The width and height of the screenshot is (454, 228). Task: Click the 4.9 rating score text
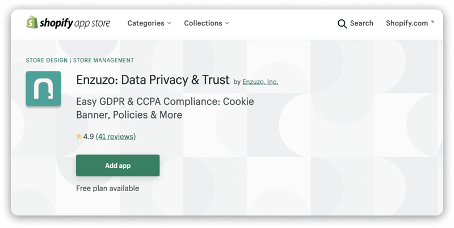point(89,137)
